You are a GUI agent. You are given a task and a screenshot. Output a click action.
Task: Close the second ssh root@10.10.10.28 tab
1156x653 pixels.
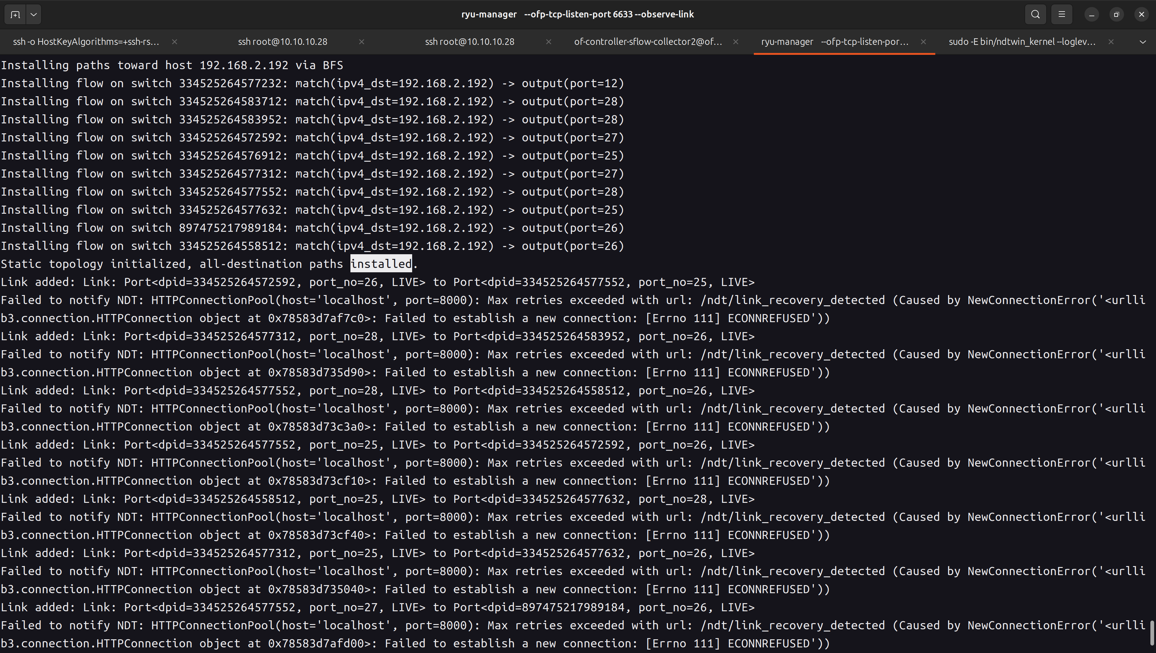pyautogui.click(x=548, y=42)
